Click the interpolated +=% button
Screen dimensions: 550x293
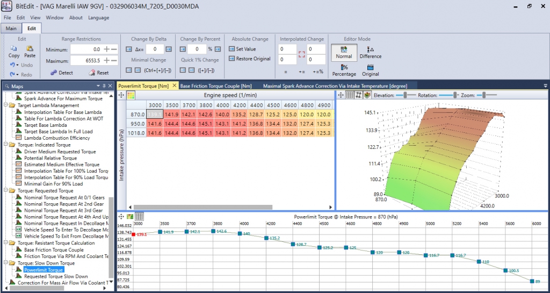319,72
